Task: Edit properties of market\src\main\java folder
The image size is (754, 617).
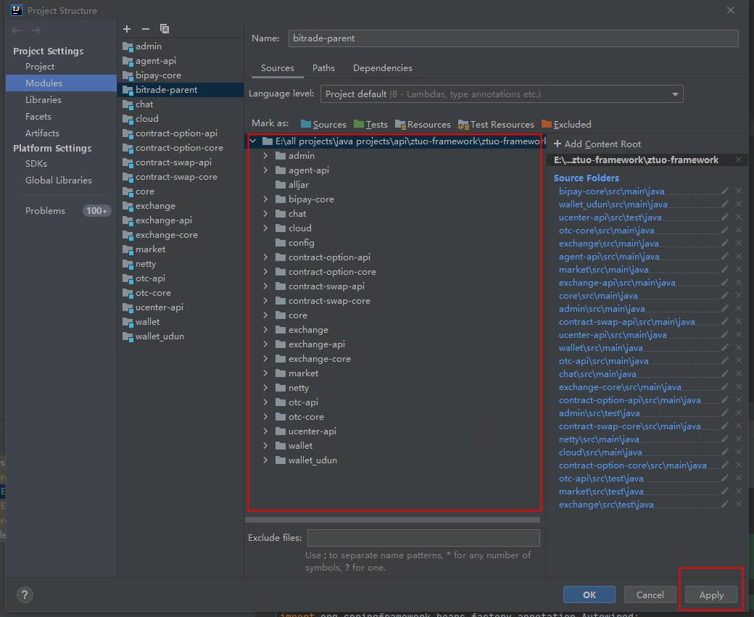Action: pos(725,269)
